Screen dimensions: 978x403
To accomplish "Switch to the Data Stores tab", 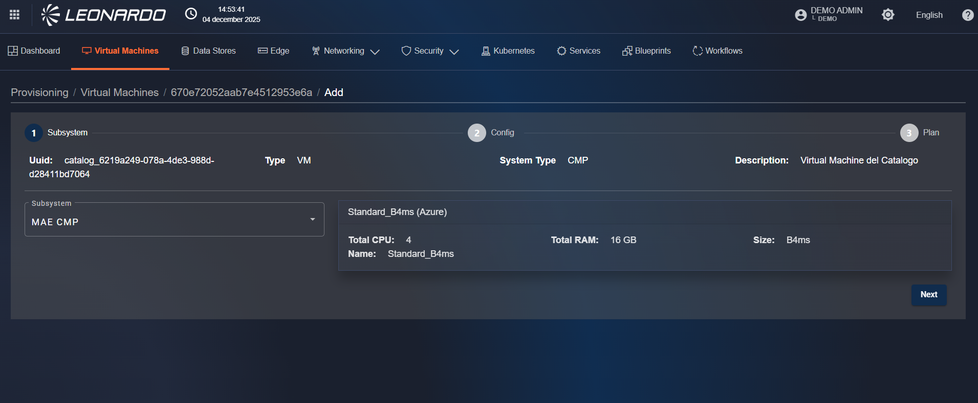I will coord(208,51).
